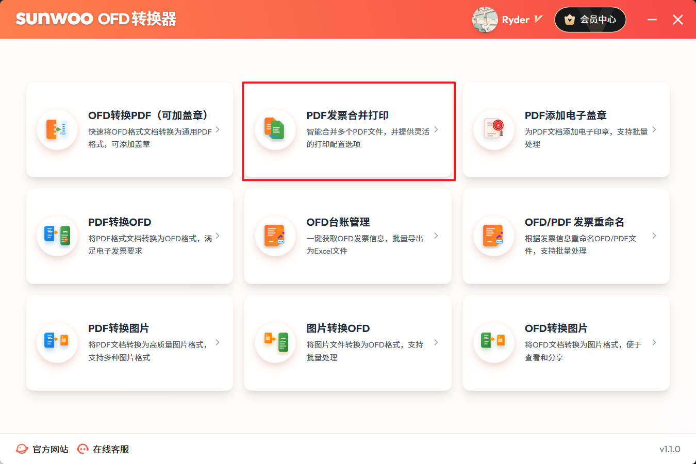Open the 图片转换OFD card arrow
The width and height of the screenshot is (696, 464).
coord(436,342)
